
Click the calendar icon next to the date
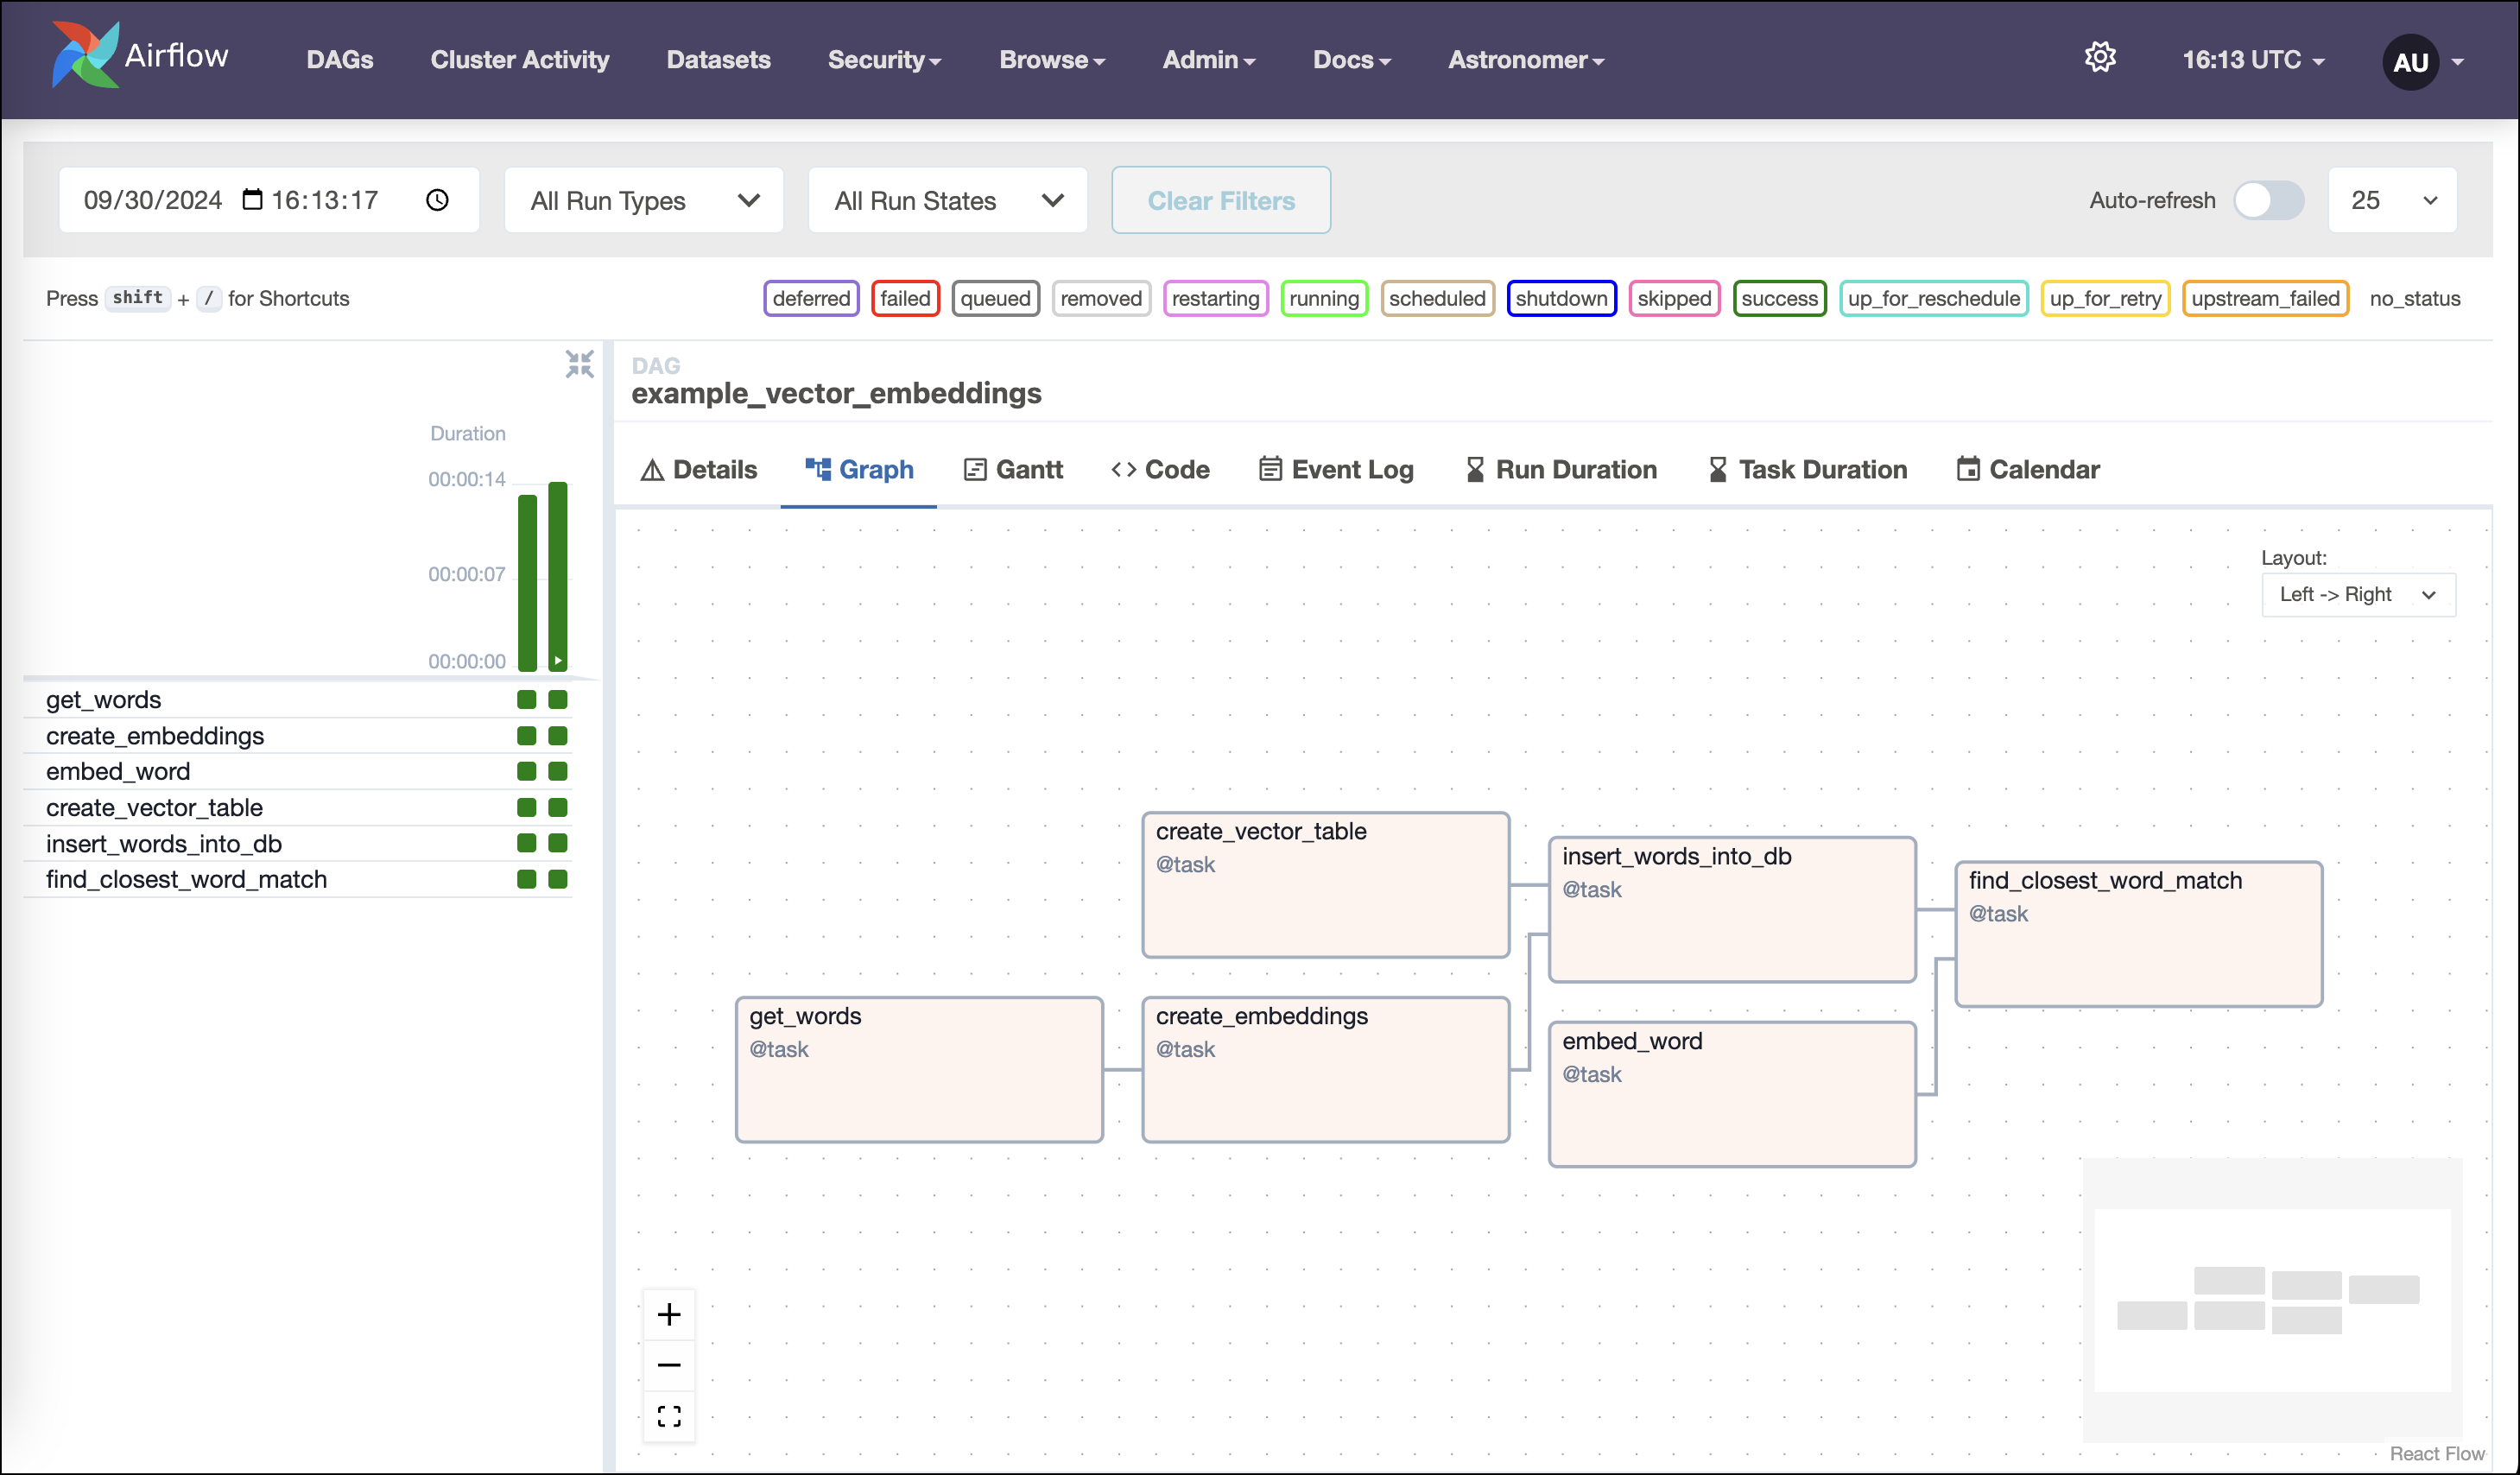252,199
